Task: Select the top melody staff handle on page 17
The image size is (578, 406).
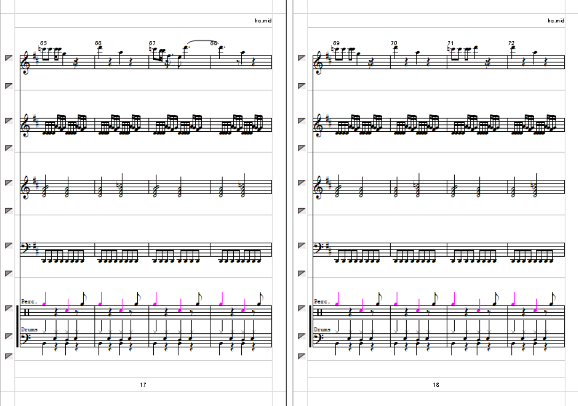Action: click(x=9, y=58)
